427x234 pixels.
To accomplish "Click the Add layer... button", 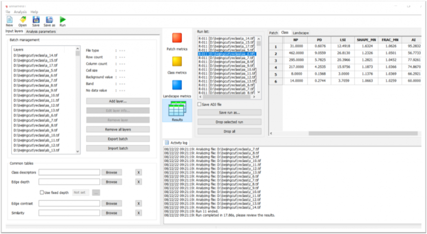I will pyautogui.click(x=118, y=101).
